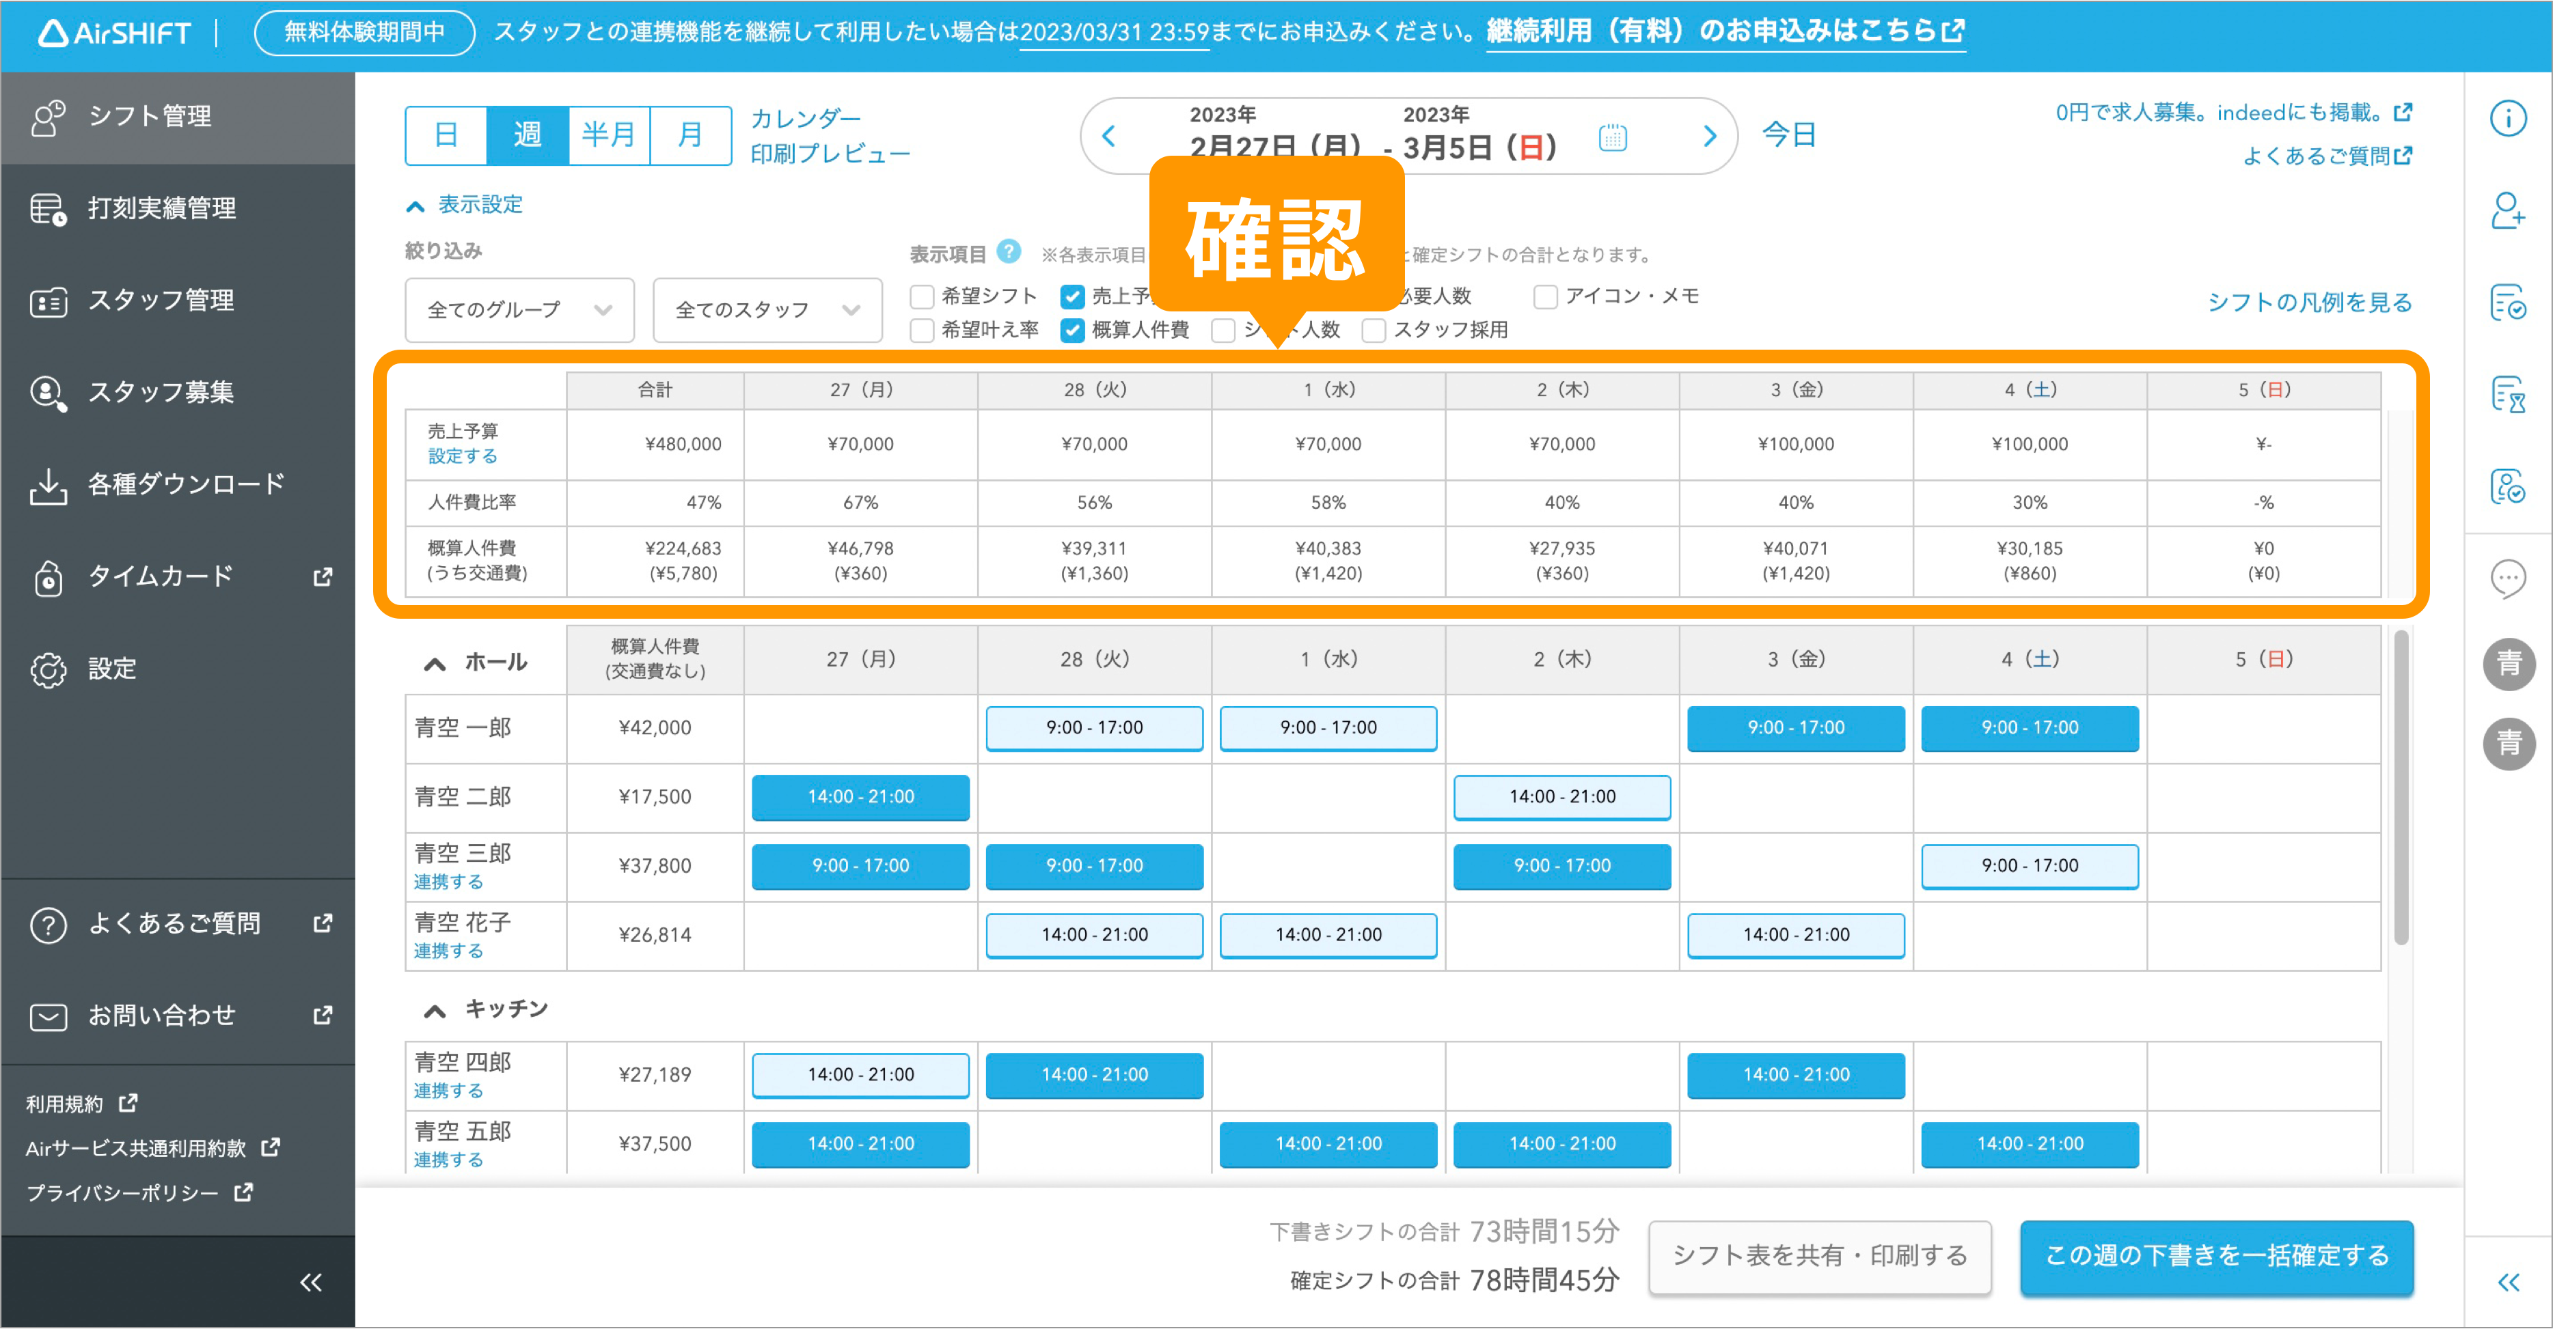
Task: Click カレンダー link
Action: (x=805, y=119)
